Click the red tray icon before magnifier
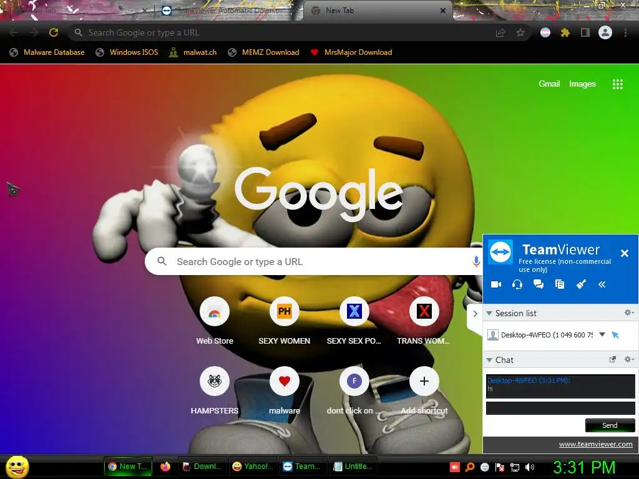639x479 pixels. (x=455, y=467)
